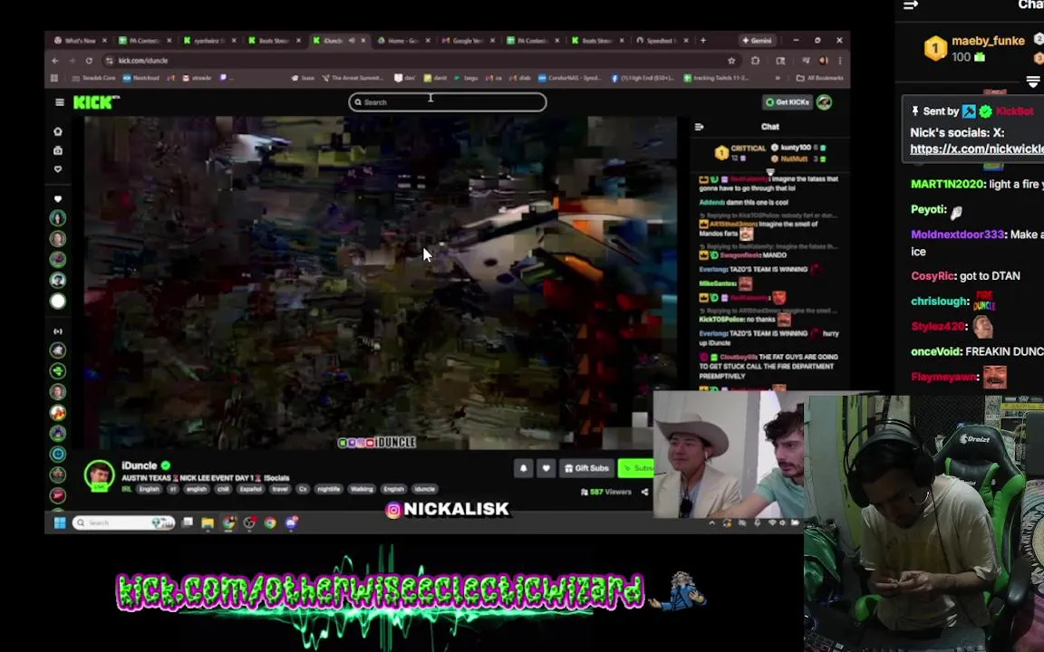Click the username onceVoid in chat
This screenshot has width=1044, height=652.
click(x=935, y=351)
